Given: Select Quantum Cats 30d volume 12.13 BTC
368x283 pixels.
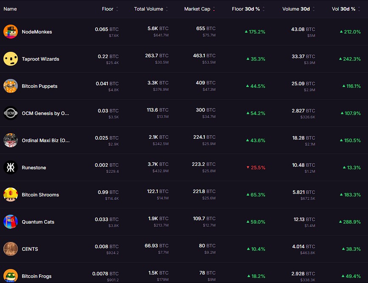Looking at the screenshot, I should click(x=304, y=219).
